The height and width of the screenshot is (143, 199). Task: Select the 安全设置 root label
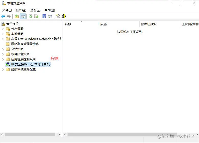(12, 24)
